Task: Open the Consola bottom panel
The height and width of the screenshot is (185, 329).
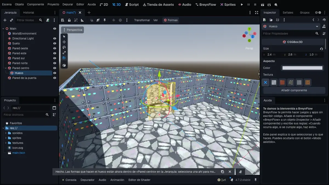Action: [69, 180]
